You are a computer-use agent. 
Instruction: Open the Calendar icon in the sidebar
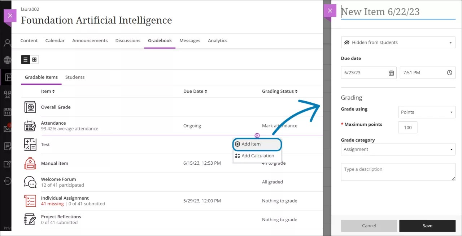tap(7, 112)
